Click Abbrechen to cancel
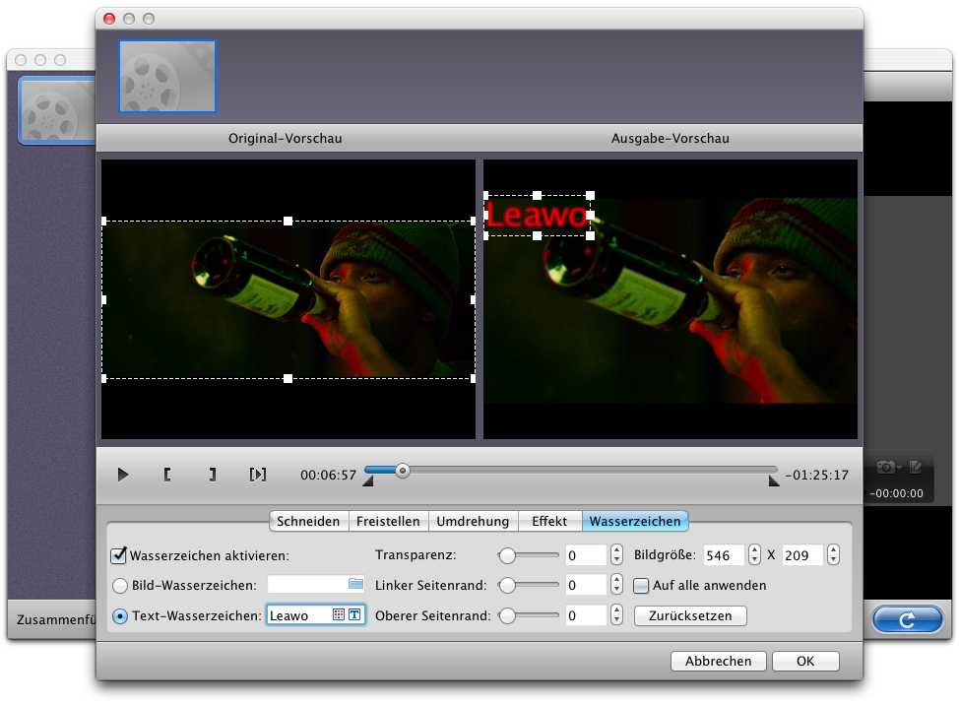959x704 pixels. [x=718, y=661]
